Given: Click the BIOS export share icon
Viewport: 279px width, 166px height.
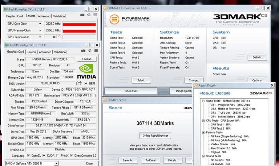Looking at the screenshot, I should tap(79, 83).
